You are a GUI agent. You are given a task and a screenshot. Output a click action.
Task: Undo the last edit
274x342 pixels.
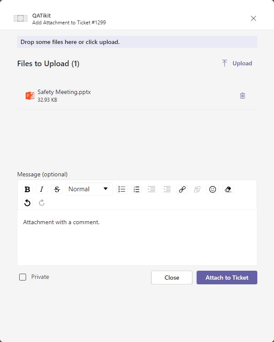coord(27,203)
